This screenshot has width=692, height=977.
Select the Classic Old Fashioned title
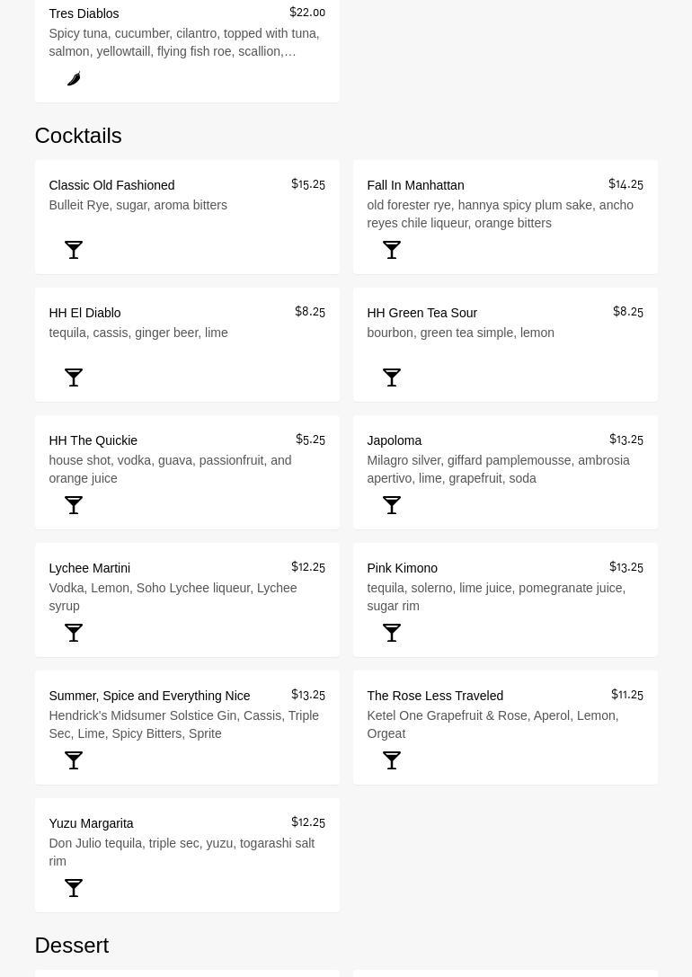(x=111, y=185)
